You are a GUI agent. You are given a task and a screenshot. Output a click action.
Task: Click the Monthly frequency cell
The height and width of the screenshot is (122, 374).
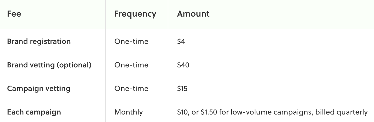129,112
